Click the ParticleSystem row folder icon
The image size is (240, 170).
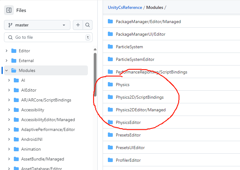click(110, 46)
